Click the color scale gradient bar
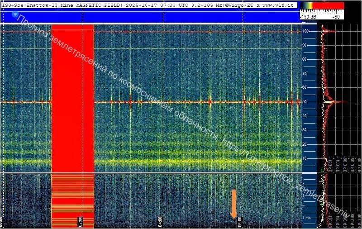This screenshot has height=229, width=362. click(x=322, y=6)
